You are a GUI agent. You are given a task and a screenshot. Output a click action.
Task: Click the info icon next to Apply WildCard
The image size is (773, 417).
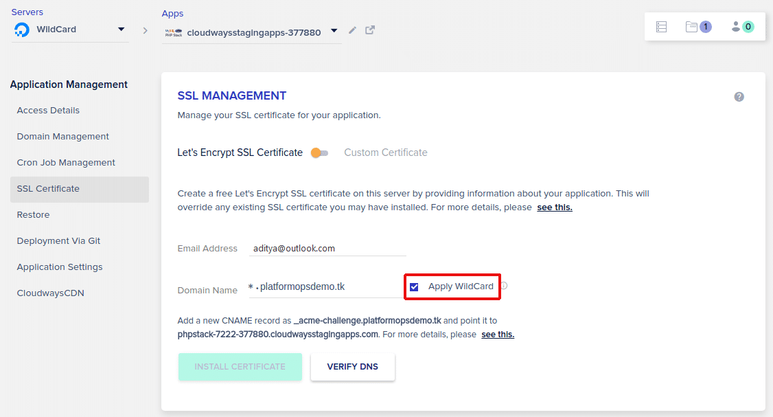504,286
